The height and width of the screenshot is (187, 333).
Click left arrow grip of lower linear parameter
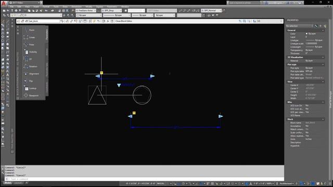point(130,116)
